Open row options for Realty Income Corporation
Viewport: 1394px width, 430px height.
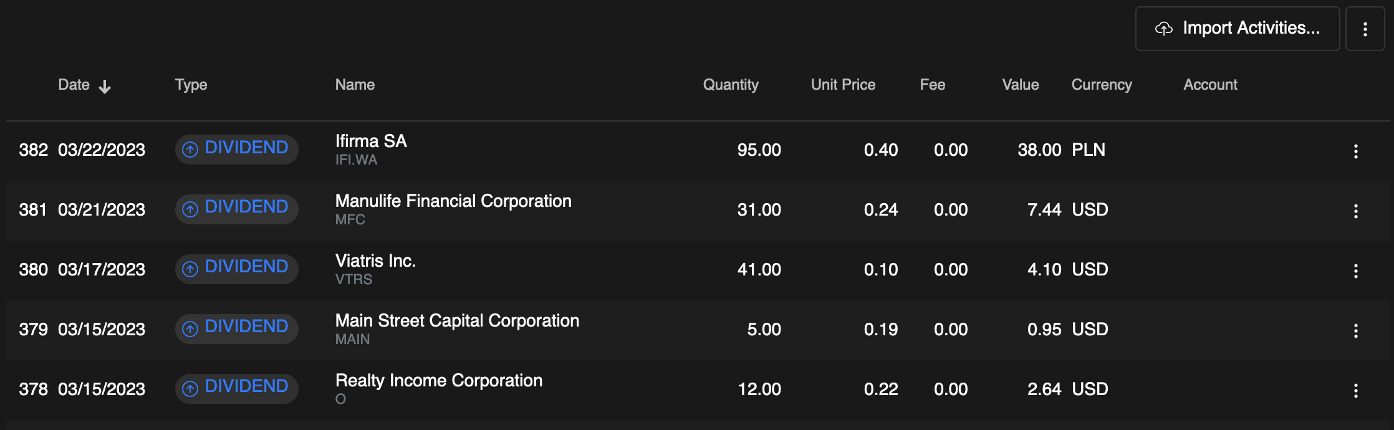click(1356, 391)
